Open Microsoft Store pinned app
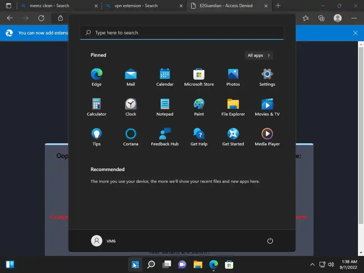 point(199,77)
